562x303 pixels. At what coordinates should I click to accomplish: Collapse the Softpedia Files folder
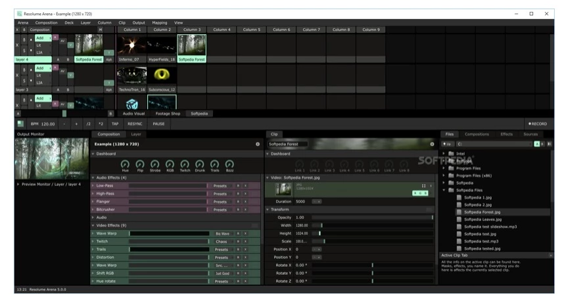coord(444,191)
